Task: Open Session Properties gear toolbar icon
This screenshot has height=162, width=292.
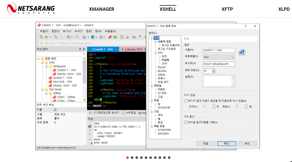Action: pos(68,37)
